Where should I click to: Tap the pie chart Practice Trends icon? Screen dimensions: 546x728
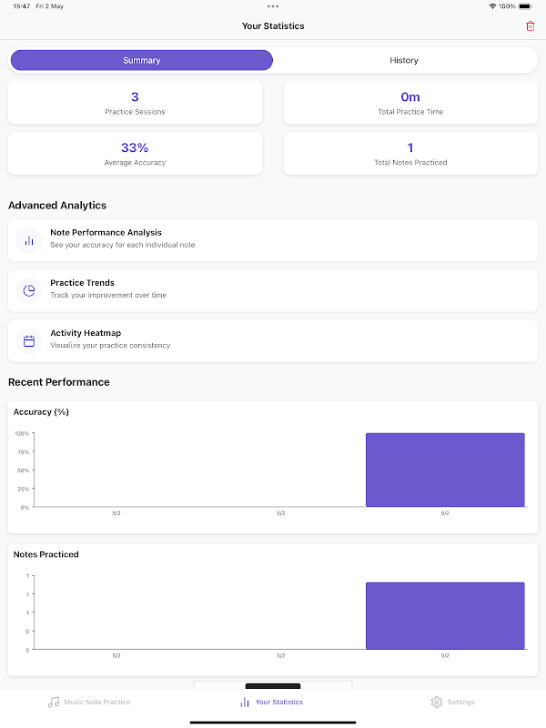(29, 290)
